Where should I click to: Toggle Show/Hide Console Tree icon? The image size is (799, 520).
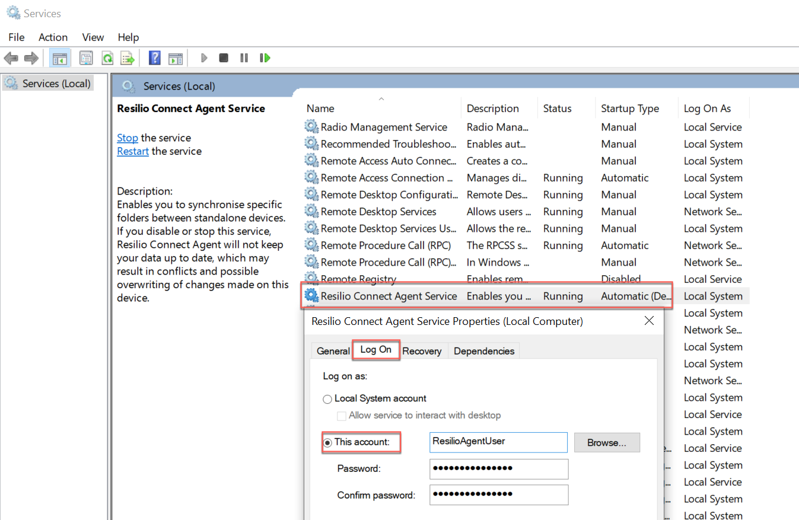point(59,58)
